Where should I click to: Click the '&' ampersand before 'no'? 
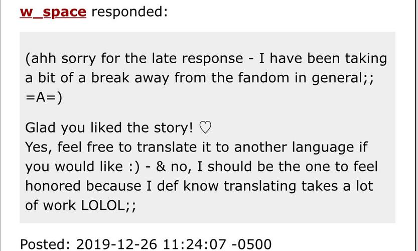[x=161, y=167]
